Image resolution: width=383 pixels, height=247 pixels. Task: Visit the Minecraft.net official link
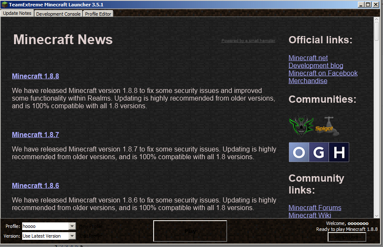click(308, 58)
